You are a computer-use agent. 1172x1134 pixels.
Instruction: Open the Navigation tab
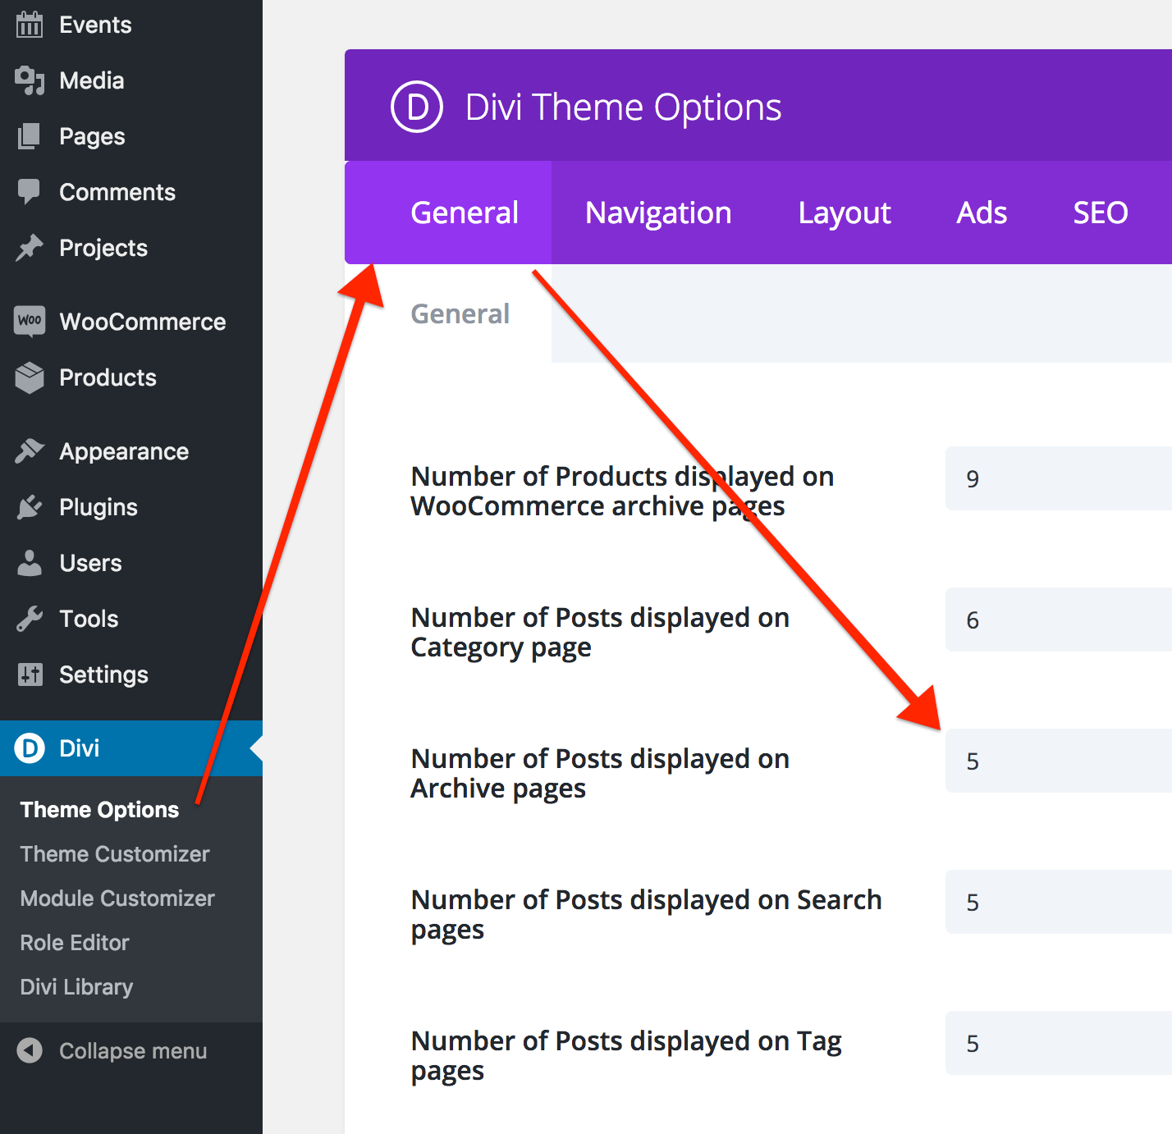tap(658, 213)
